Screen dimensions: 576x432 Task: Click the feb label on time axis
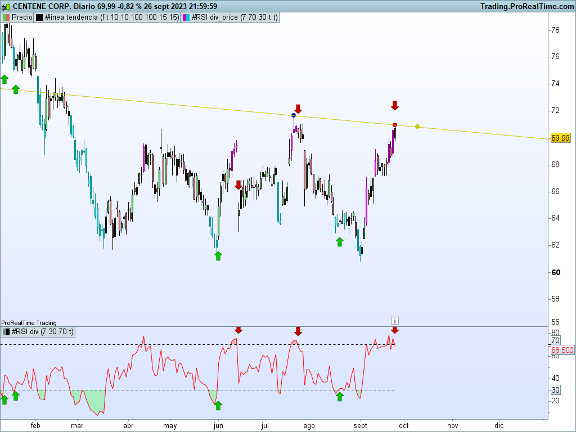click(35, 426)
